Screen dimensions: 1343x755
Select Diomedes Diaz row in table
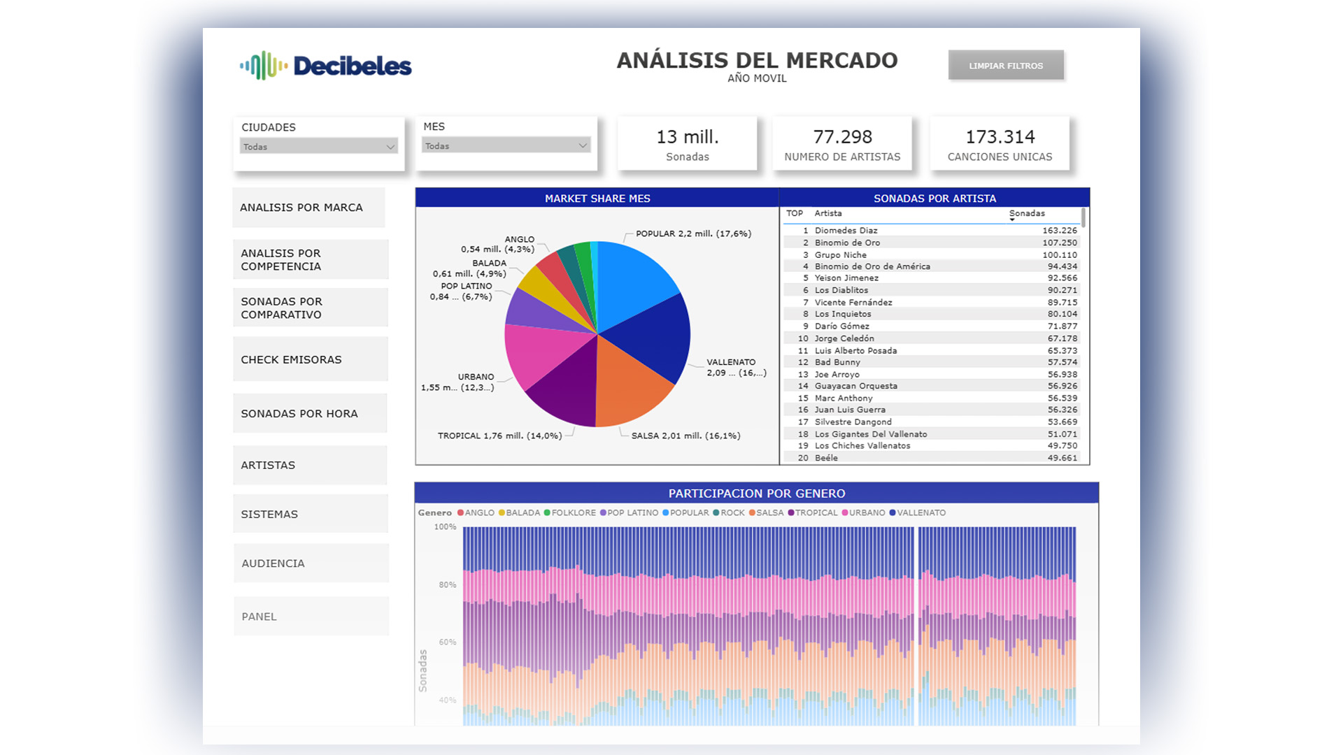coord(931,230)
